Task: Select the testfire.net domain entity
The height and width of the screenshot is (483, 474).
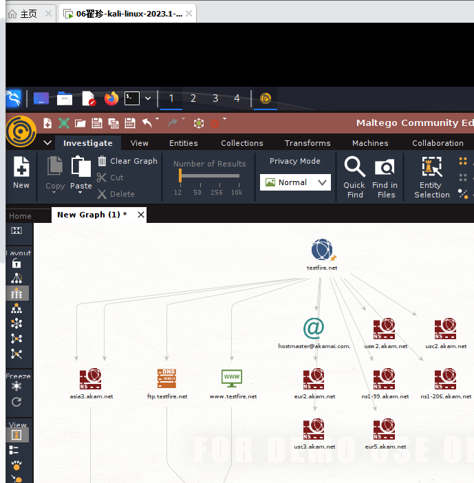Action: coord(322,255)
